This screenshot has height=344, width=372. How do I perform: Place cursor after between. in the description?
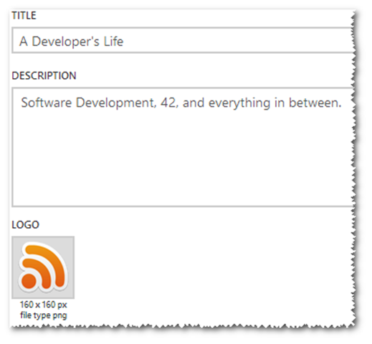pyautogui.click(x=342, y=103)
